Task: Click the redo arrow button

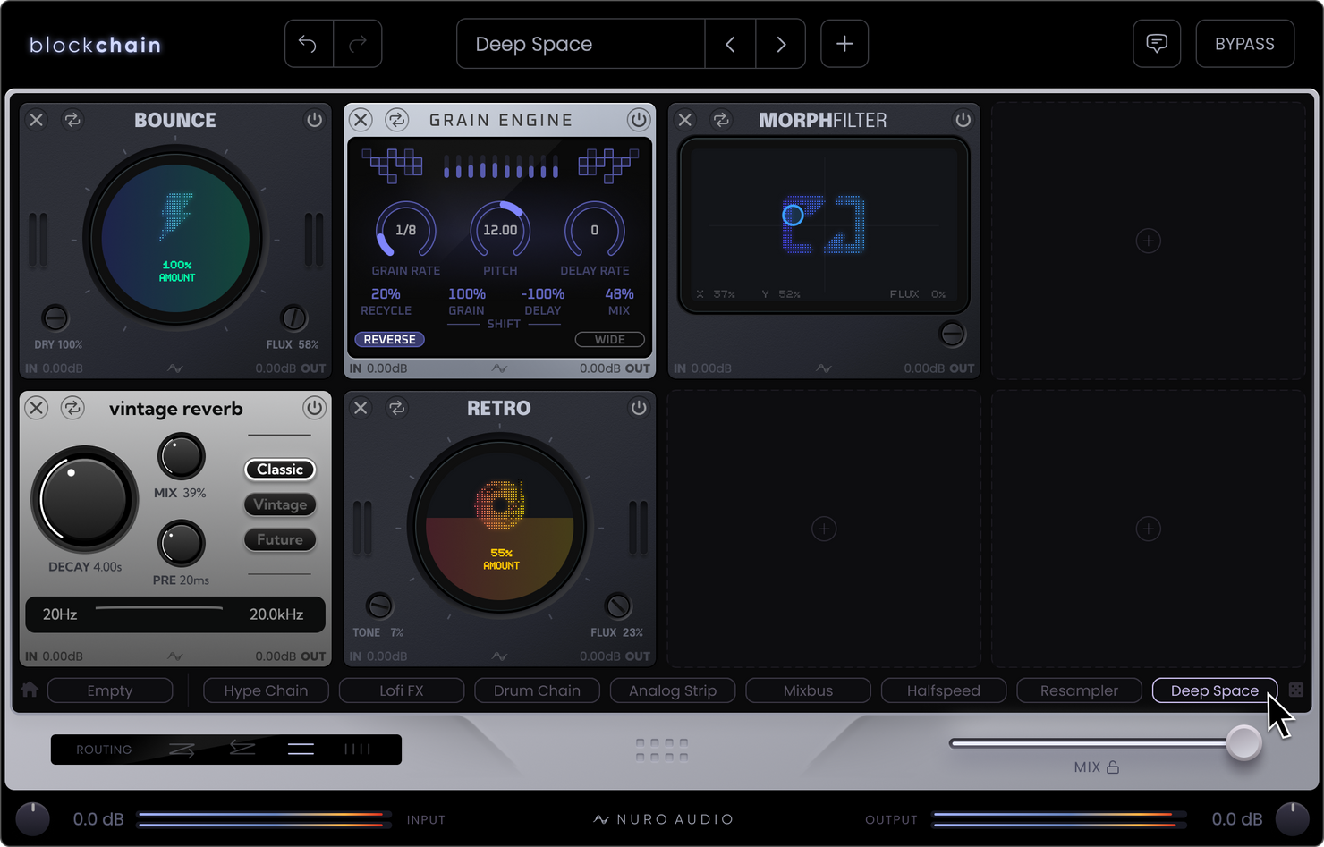Action: (x=358, y=44)
